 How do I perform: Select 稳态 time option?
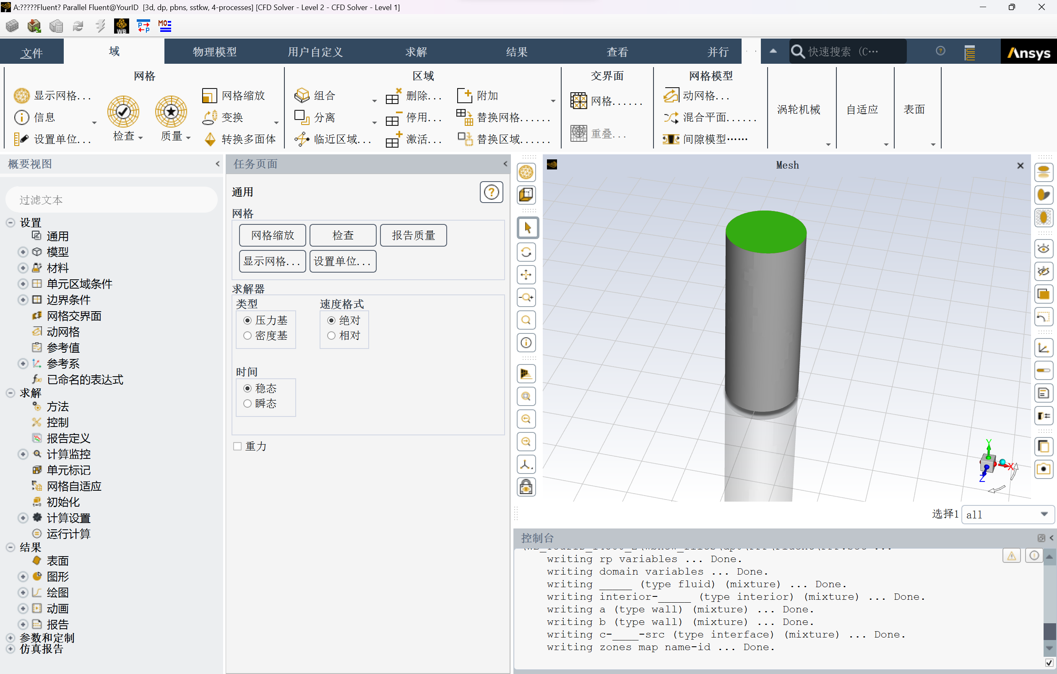pos(247,388)
